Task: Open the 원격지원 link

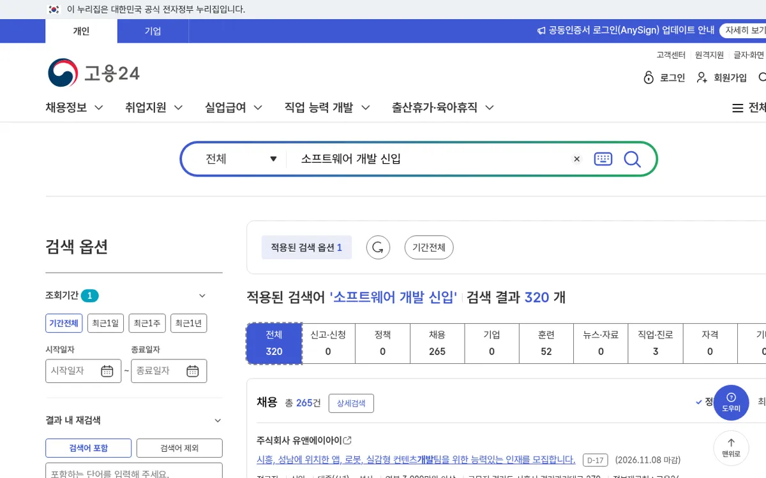Action: click(x=709, y=55)
